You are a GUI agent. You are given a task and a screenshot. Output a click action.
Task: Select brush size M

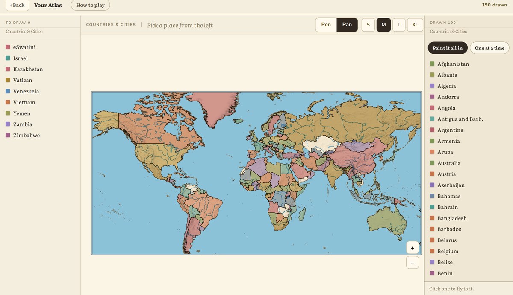[383, 25]
